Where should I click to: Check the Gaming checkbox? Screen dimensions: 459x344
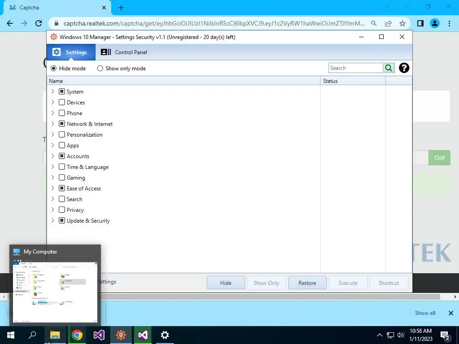coord(62,177)
